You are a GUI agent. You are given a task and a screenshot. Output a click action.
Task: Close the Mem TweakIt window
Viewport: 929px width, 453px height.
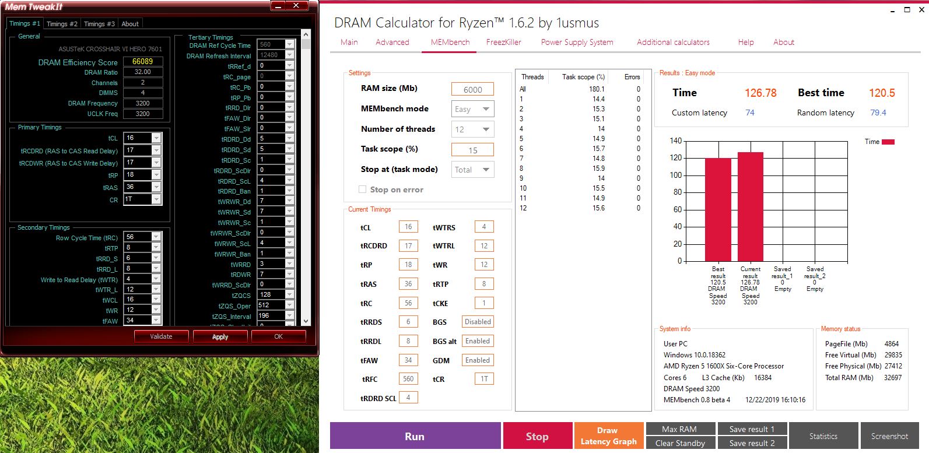tap(296, 6)
